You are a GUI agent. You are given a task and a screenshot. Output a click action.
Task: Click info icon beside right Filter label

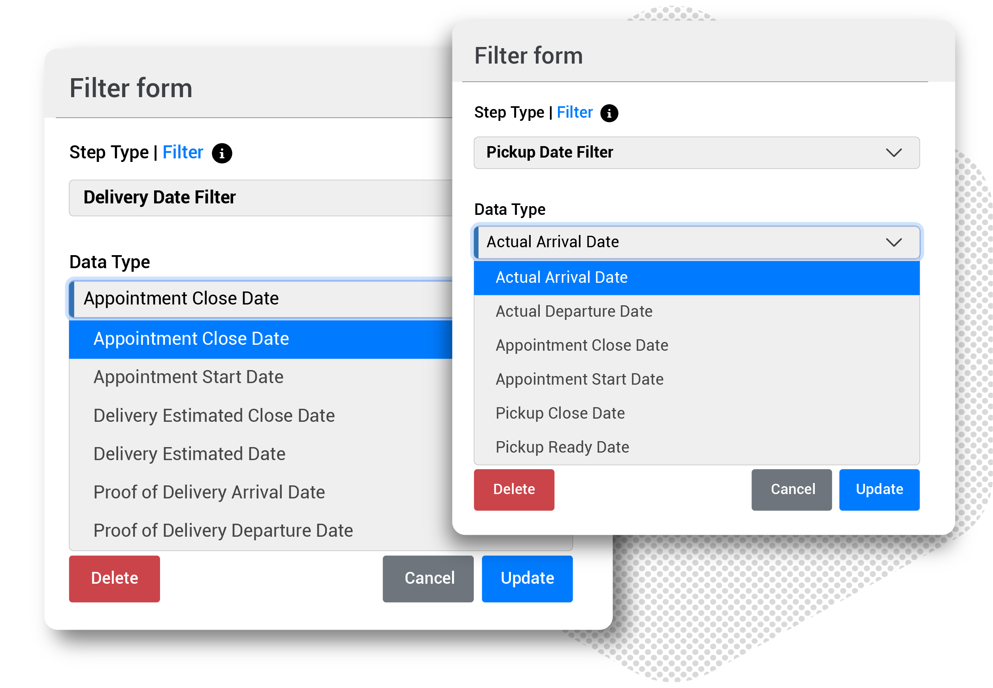(x=609, y=113)
